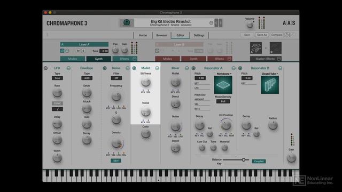This screenshot has width=342, height=192.
Task: Adjust the Noise Frequency knob
Action: (116, 96)
